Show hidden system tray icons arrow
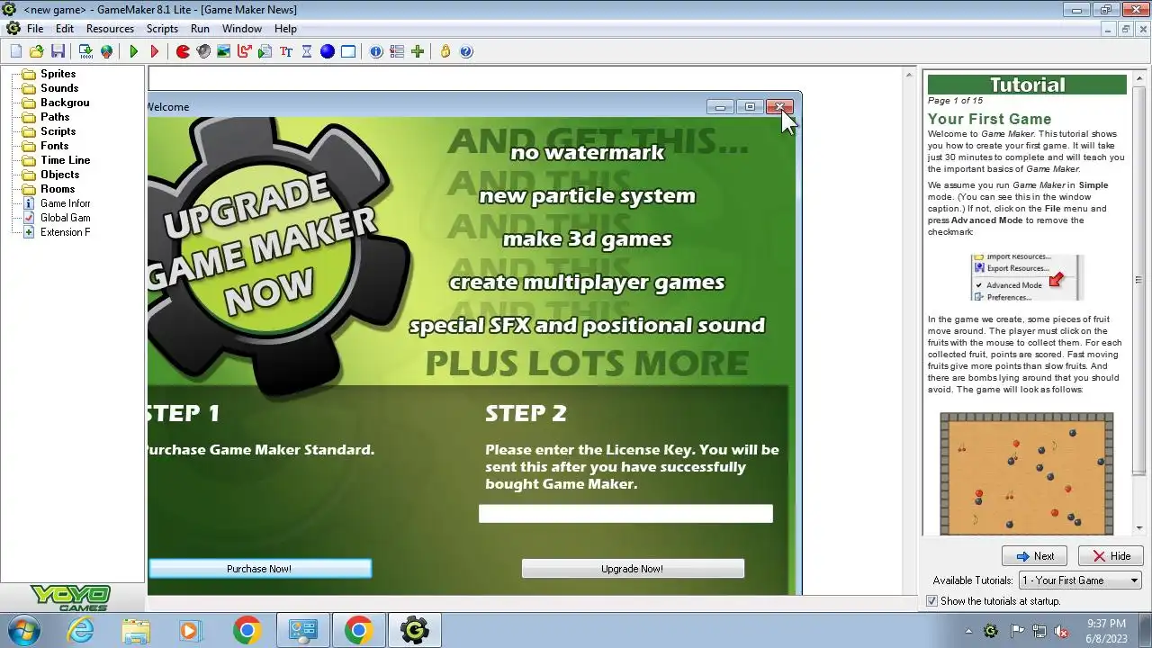This screenshot has height=648, width=1152. click(x=968, y=631)
